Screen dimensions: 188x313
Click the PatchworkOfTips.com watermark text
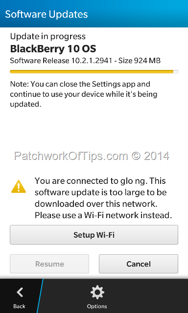pos(92,156)
